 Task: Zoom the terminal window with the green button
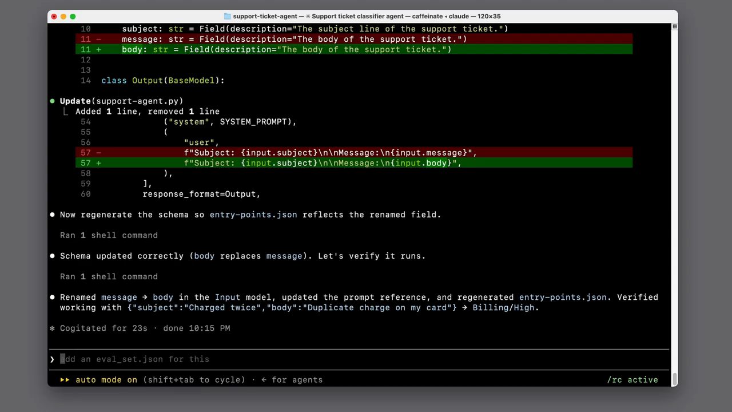point(73,17)
